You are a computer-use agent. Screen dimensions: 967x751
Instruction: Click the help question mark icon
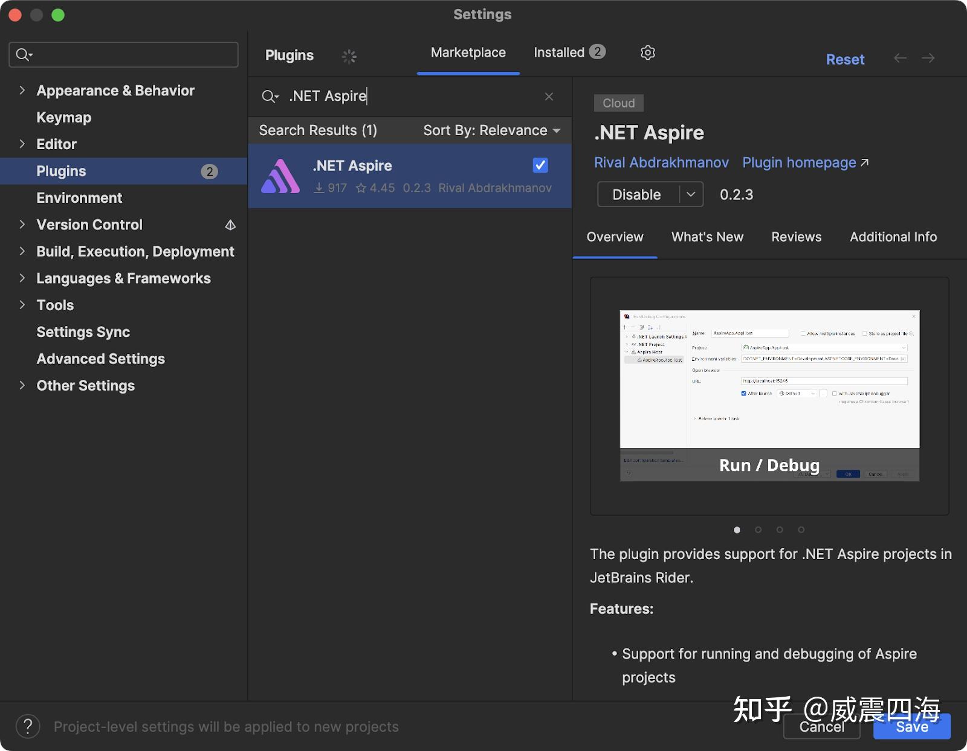coord(27,727)
